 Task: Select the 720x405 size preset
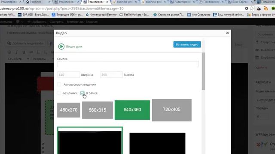172,110
